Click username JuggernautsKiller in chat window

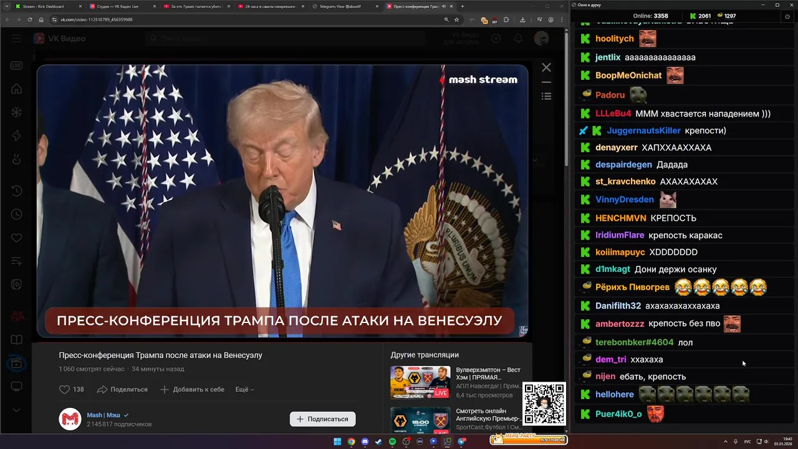click(643, 131)
